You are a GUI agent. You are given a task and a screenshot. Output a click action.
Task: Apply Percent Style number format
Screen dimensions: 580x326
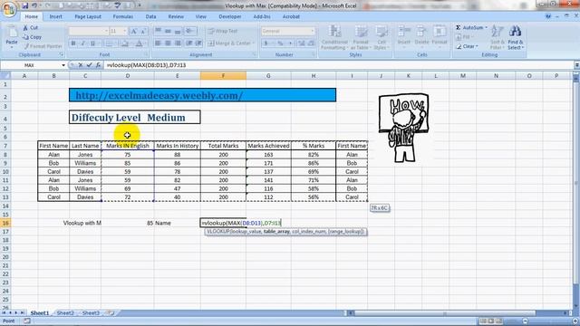click(280, 43)
